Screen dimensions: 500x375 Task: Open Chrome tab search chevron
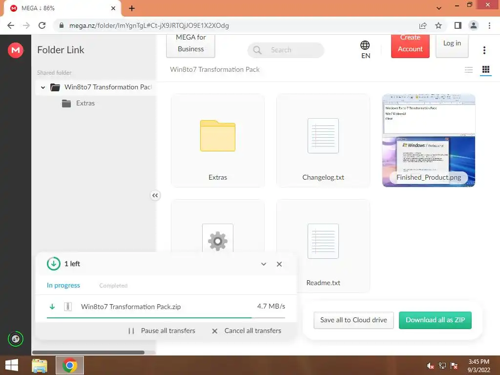pyautogui.click(x=439, y=8)
